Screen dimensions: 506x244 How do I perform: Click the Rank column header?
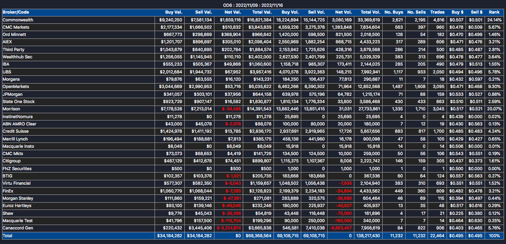tap(494, 12)
